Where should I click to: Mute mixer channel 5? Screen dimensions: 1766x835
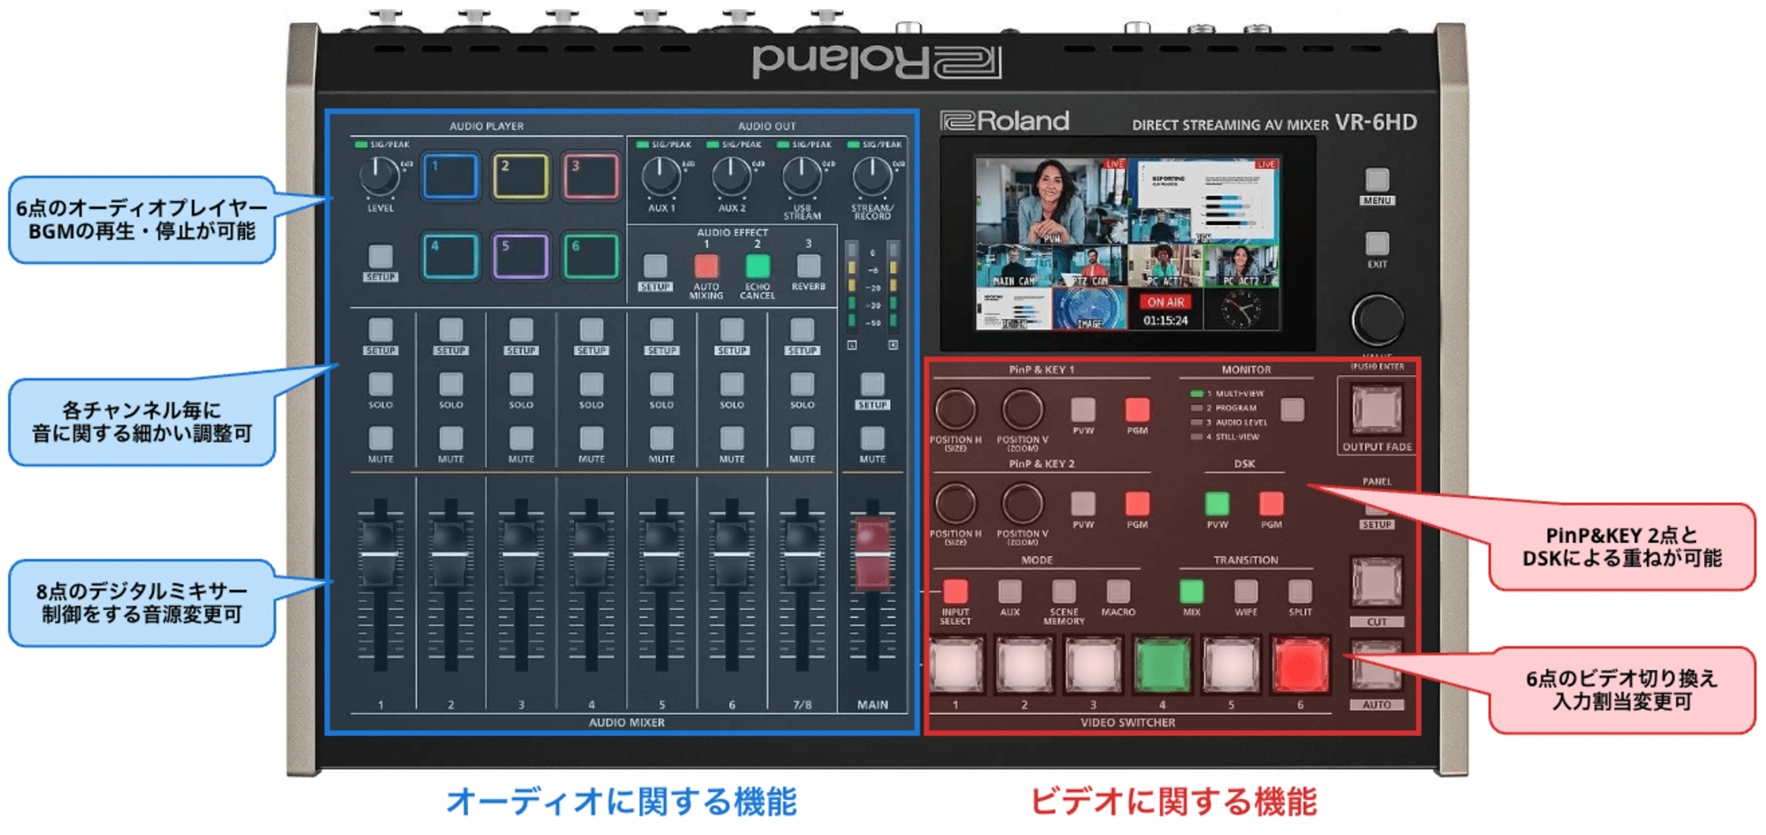coord(661,439)
